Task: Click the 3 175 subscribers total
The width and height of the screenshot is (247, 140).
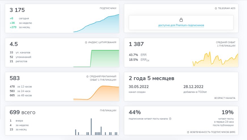Action: point(17,10)
